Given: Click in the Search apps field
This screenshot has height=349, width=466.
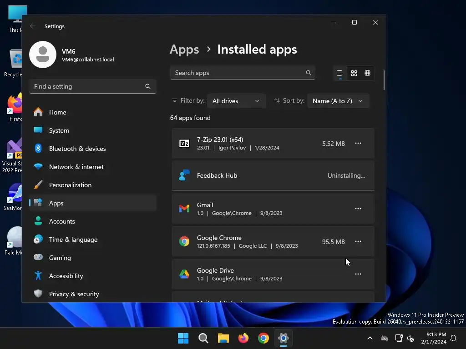Looking at the screenshot, I should [x=242, y=73].
